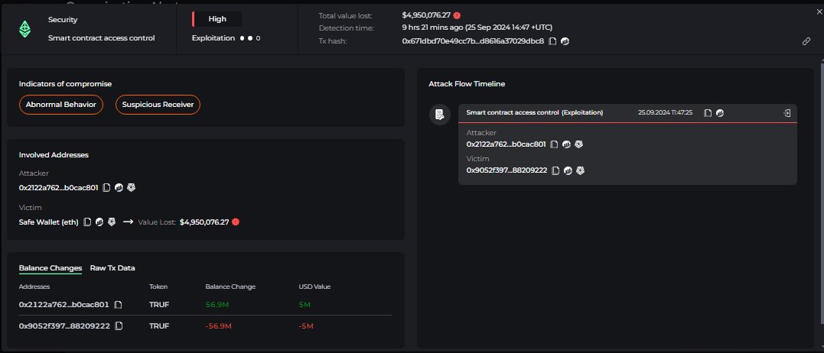Open explorer icon next to timeline timestamp
Image resolution: width=824 pixels, height=353 pixels.
(720, 113)
